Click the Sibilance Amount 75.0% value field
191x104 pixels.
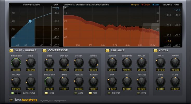tap(112, 70)
